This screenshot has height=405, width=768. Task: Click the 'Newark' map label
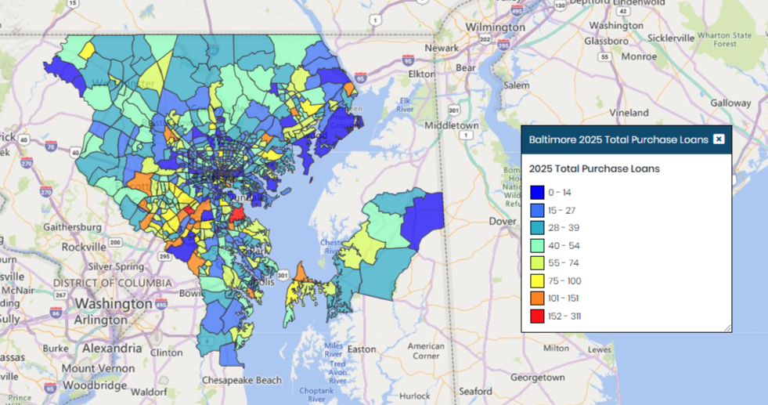coord(442,48)
